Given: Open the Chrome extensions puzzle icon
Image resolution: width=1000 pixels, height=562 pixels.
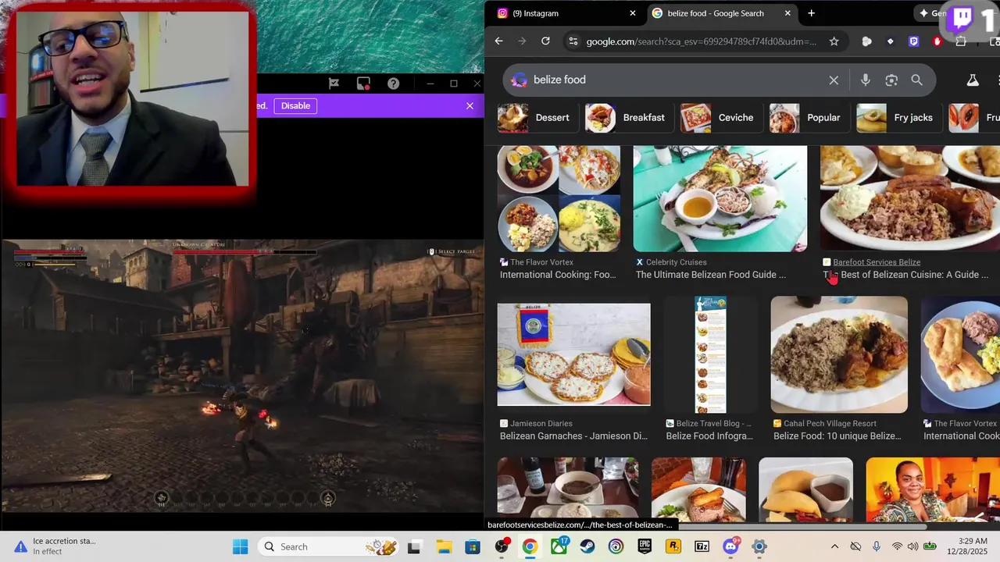Looking at the screenshot, I should pyautogui.click(x=961, y=41).
